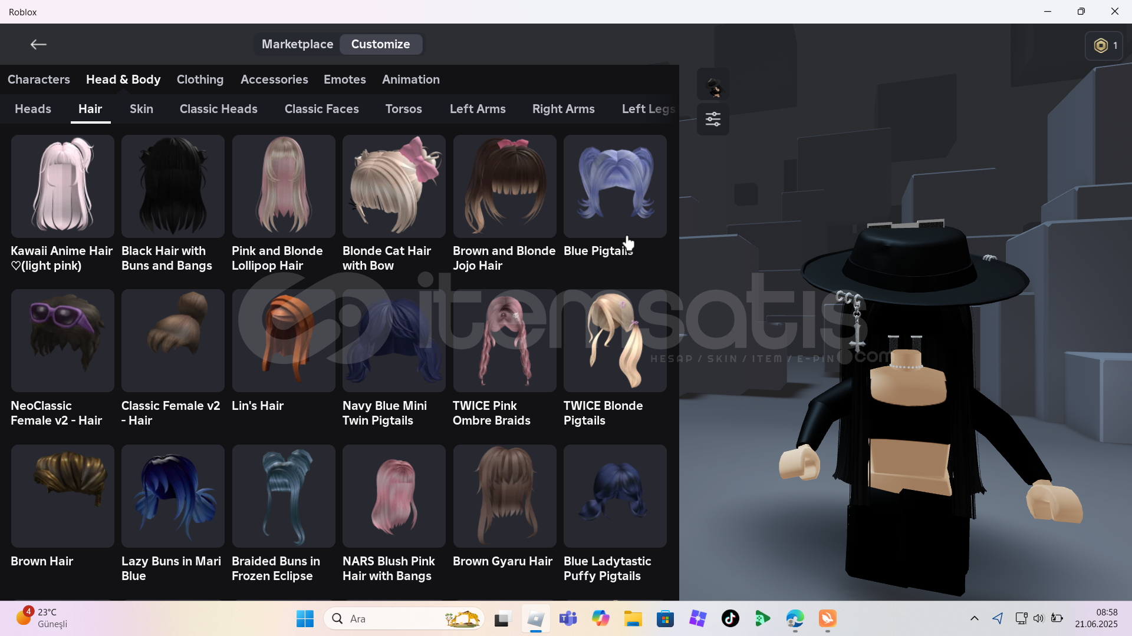This screenshot has width=1132, height=636.
Task: Select the Classic Faces subtab
Action: pyautogui.click(x=322, y=109)
